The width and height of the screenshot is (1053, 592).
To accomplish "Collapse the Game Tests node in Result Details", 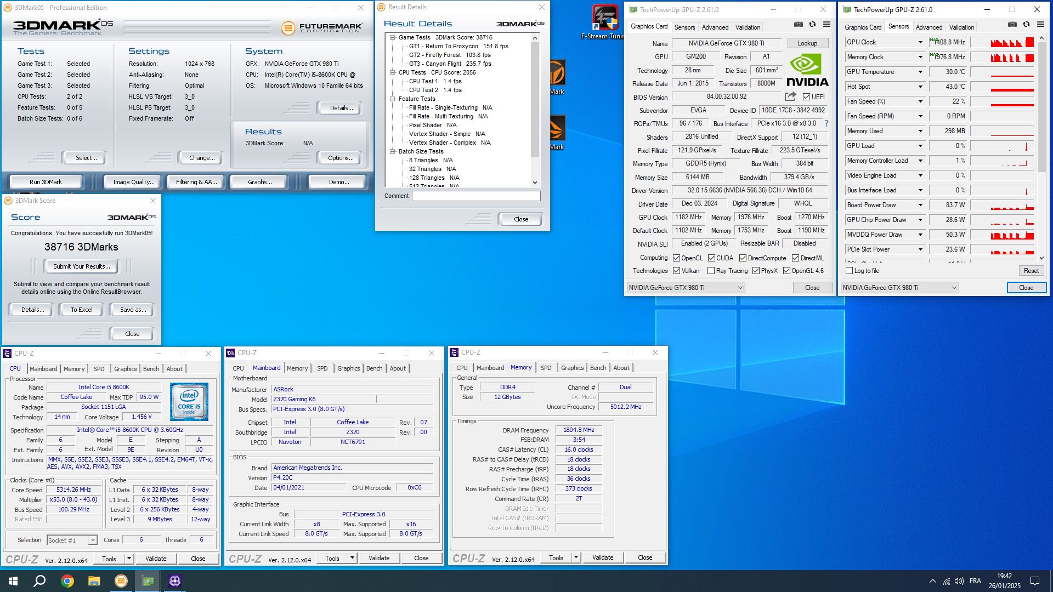I will coord(393,37).
